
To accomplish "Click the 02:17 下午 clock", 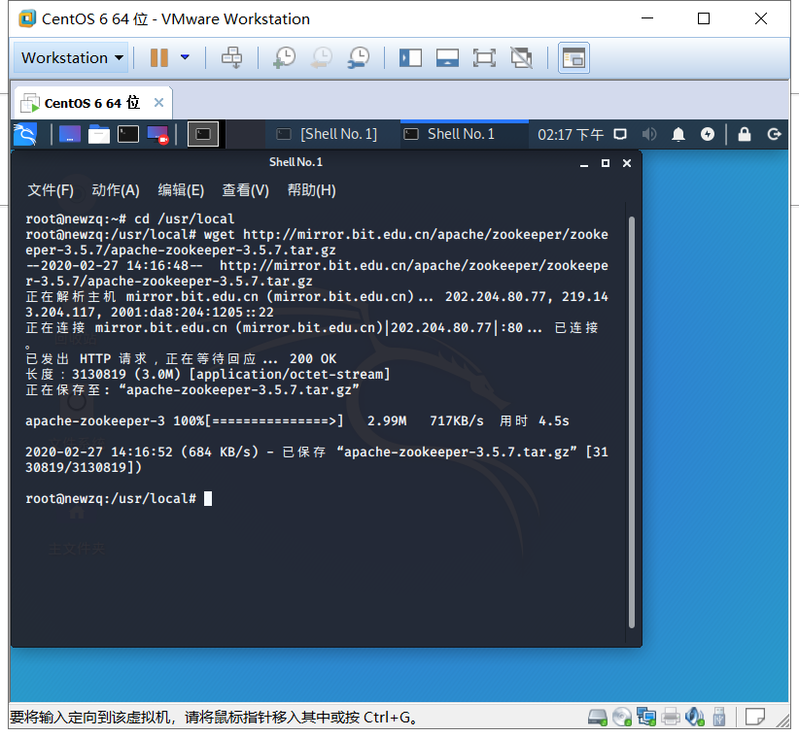I will 571,135.
